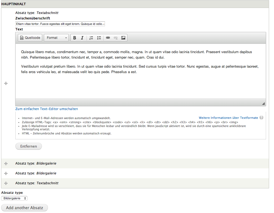Click the move handle beside the Textabschnitt editor

click(6, 84)
